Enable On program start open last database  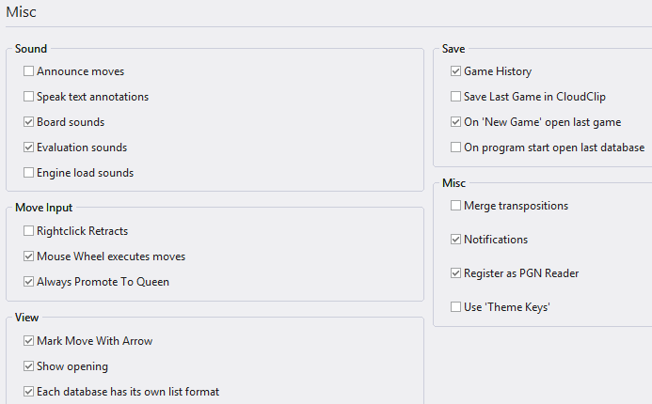click(456, 148)
